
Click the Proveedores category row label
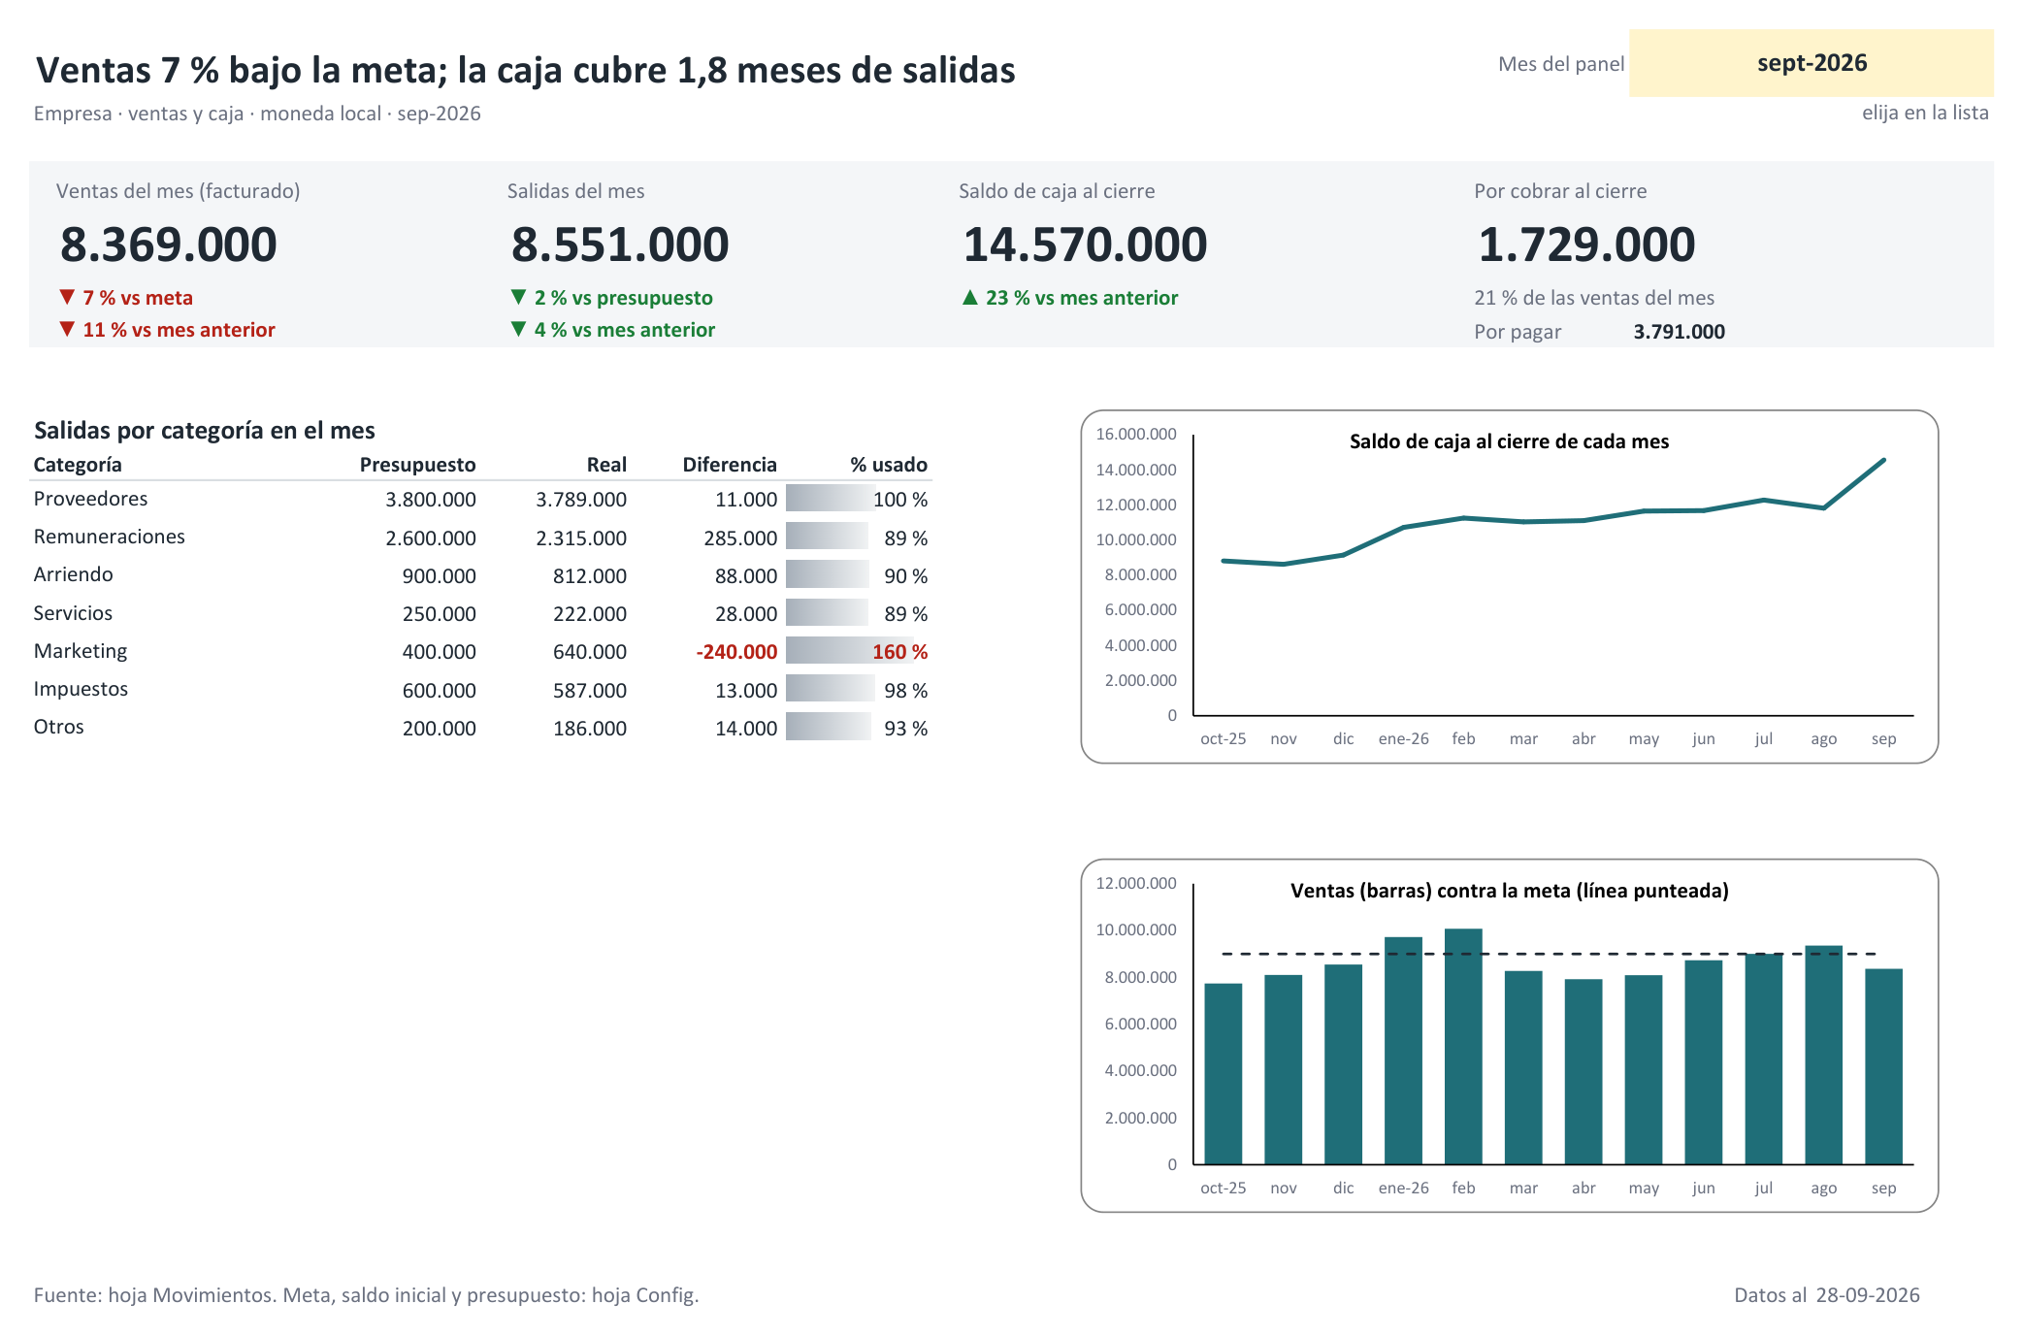point(90,499)
